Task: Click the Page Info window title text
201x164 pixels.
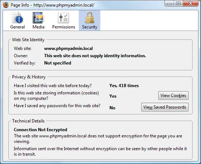Action: click(x=53, y=5)
